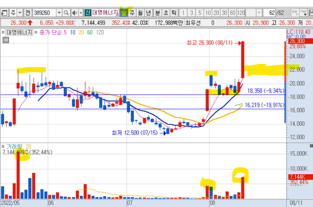Click the data grid table icon
The image size is (313, 207).
(x=6, y=40)
